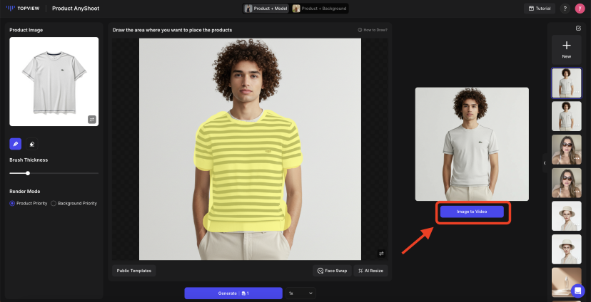
Task: Click the TopView logo
Action: click(24, 9)
